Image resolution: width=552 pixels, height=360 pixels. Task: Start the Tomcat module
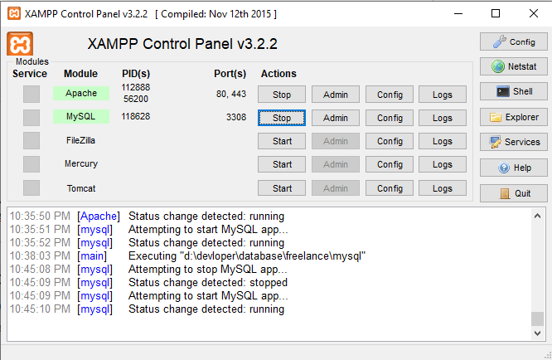pyautogui.click(x=282, y=188)
